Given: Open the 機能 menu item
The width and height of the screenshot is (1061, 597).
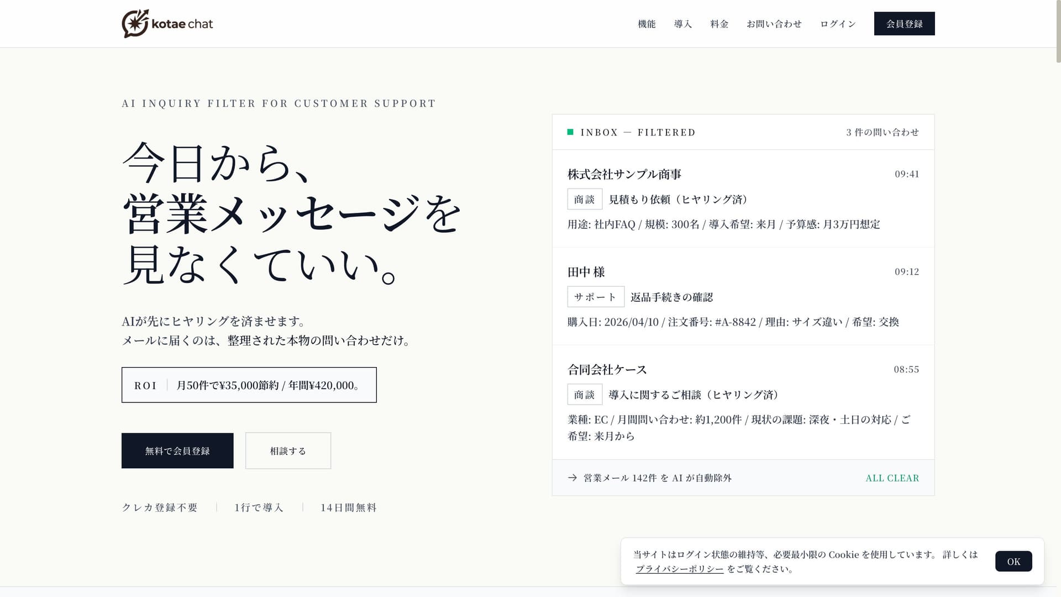Looking at the screenshot, I should click(646, 24).
